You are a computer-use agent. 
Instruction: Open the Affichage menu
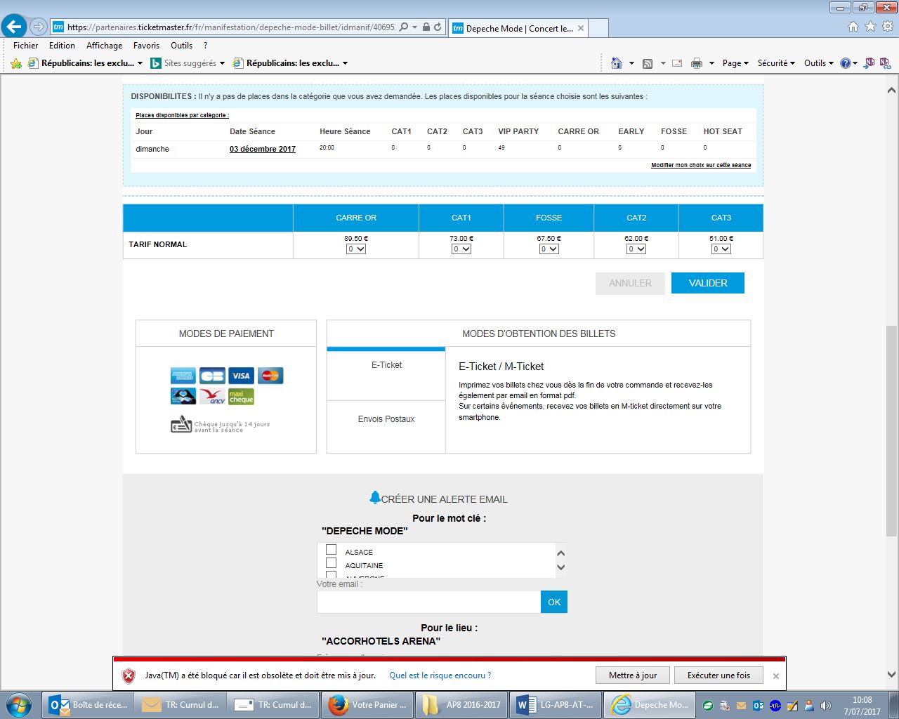105,46
